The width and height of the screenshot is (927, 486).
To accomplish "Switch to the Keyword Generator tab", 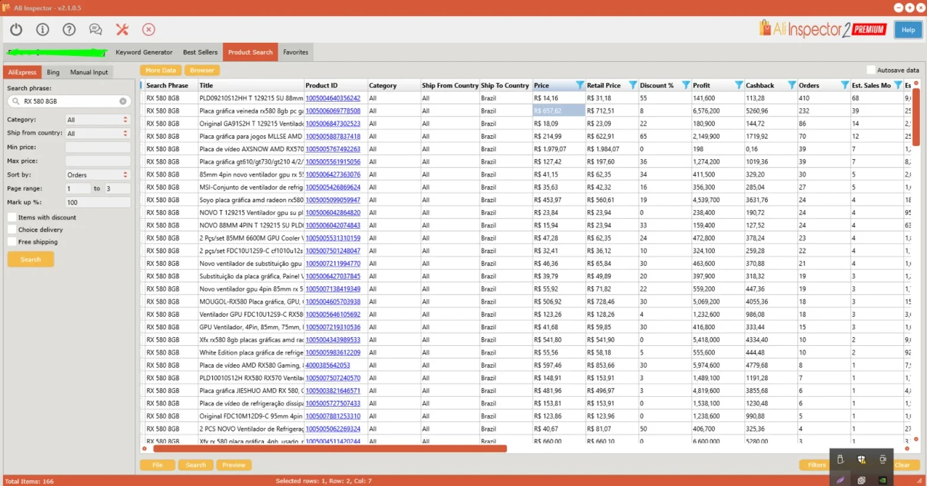I will point(144,52).
